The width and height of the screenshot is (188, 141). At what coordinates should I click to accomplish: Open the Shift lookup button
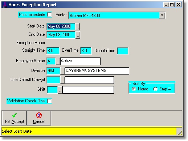click(x=60, y=90)
